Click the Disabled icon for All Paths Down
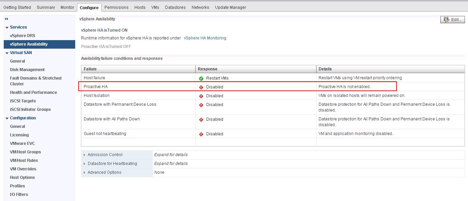Viewport: 468px width, 201px height. (201, 119)
